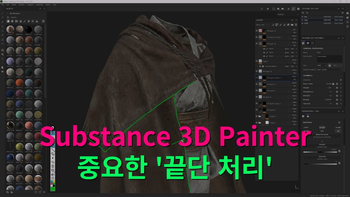Open the Help menu
Image resolution: width=350 pixels, height=197 pixels.
[x=55, y=5]
